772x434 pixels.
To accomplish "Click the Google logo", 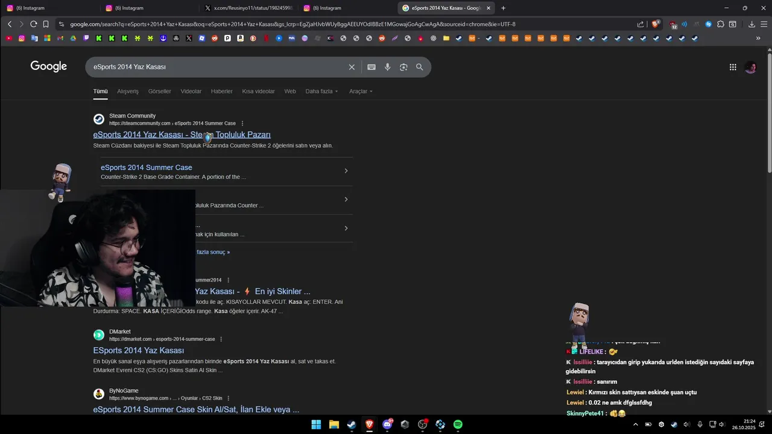I will click(49, 66).
